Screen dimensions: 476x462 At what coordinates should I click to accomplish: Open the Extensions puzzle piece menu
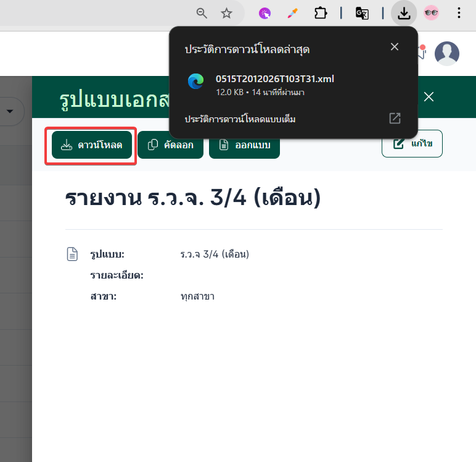(x=321, y=14)
